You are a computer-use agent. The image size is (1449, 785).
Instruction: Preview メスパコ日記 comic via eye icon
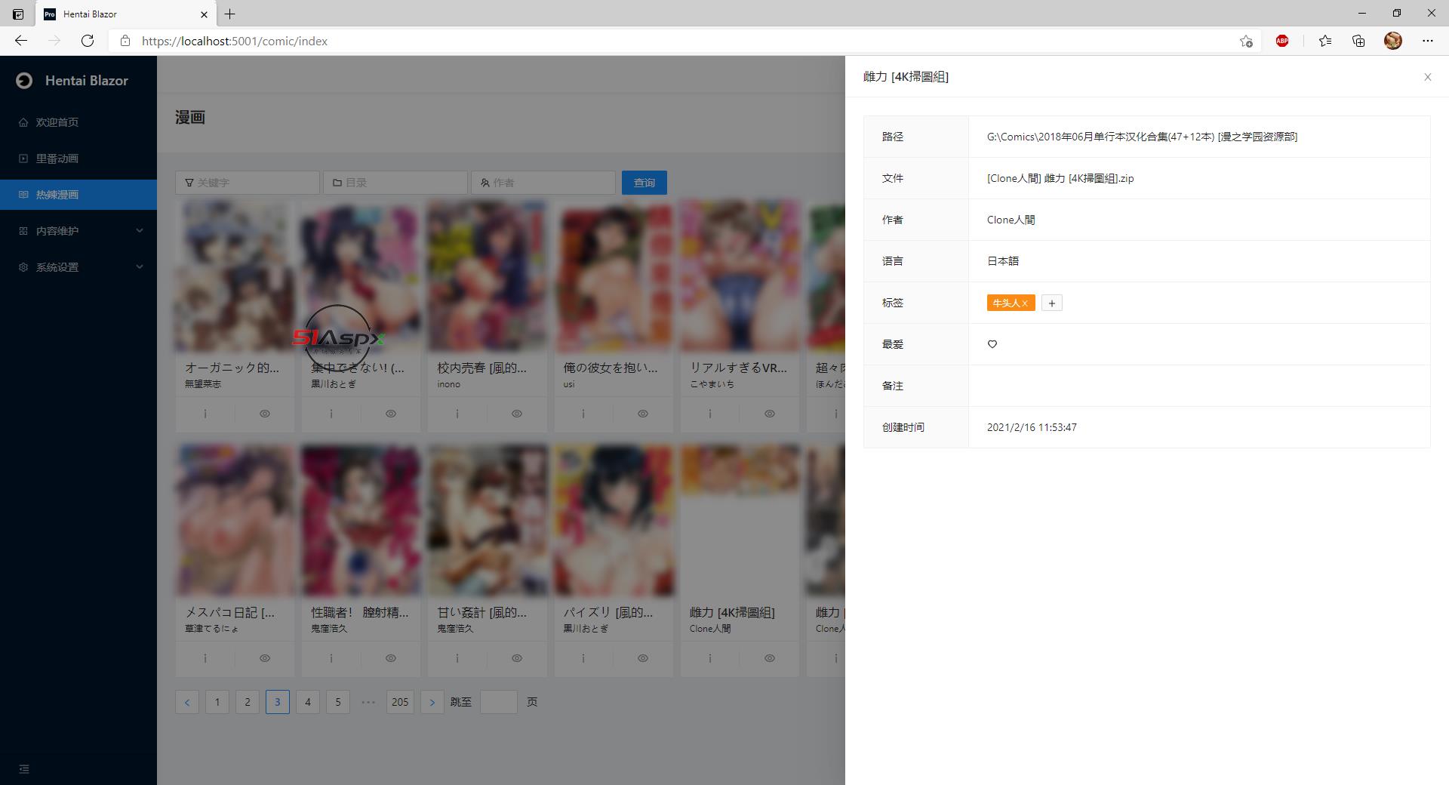click(265, 658)
